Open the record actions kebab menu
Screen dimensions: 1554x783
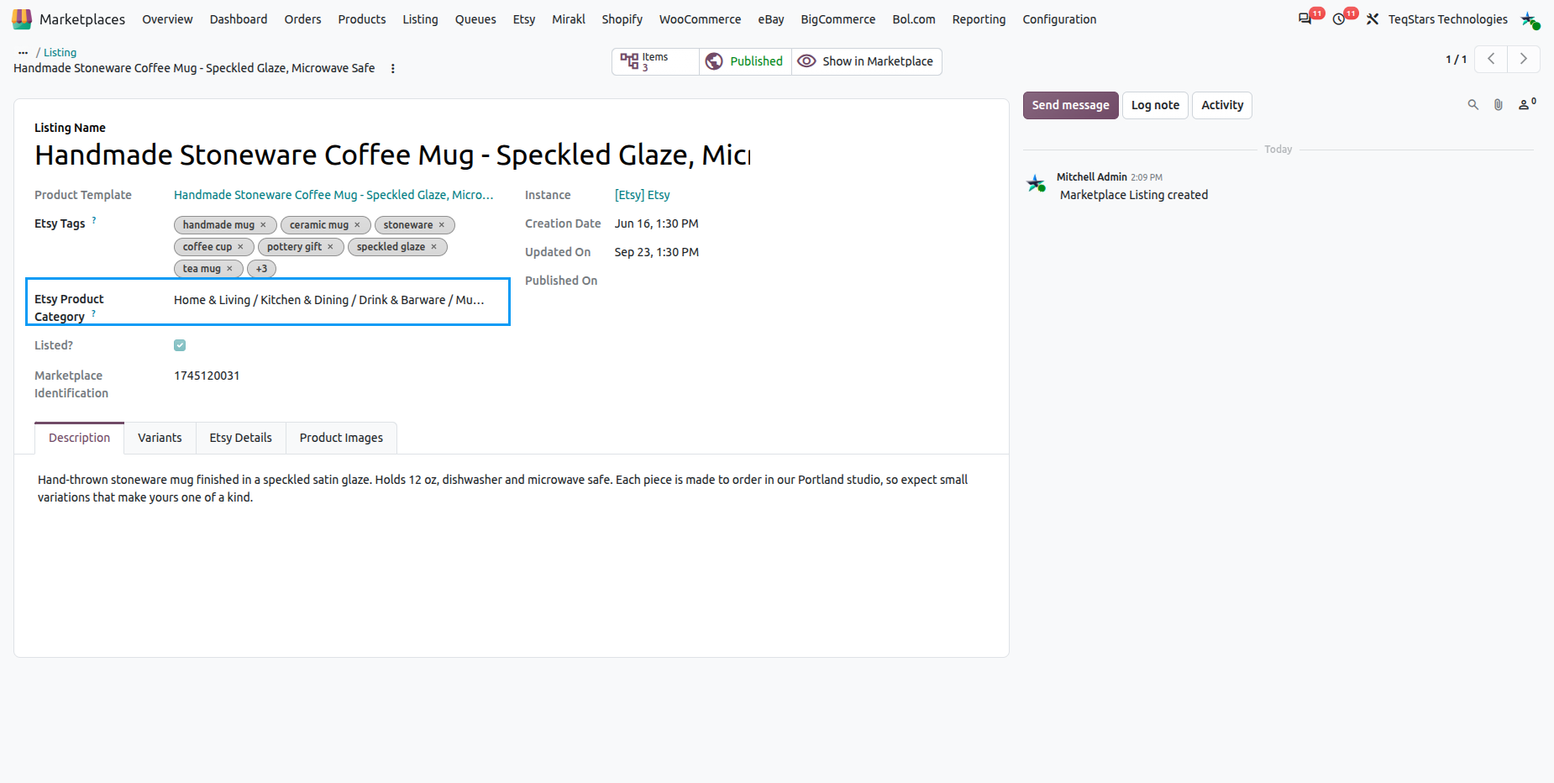pos(393,69)
